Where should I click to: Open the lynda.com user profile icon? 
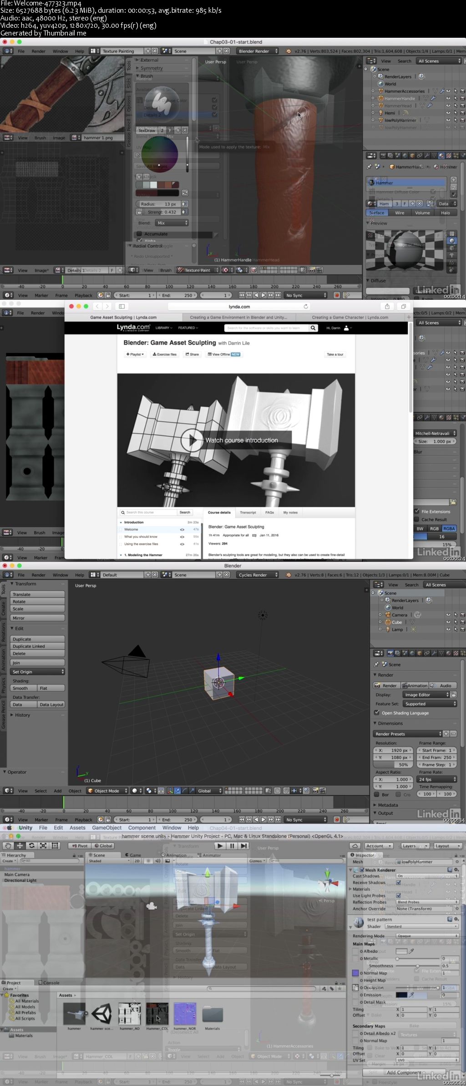pyautogui.click(x=346, y=328)
